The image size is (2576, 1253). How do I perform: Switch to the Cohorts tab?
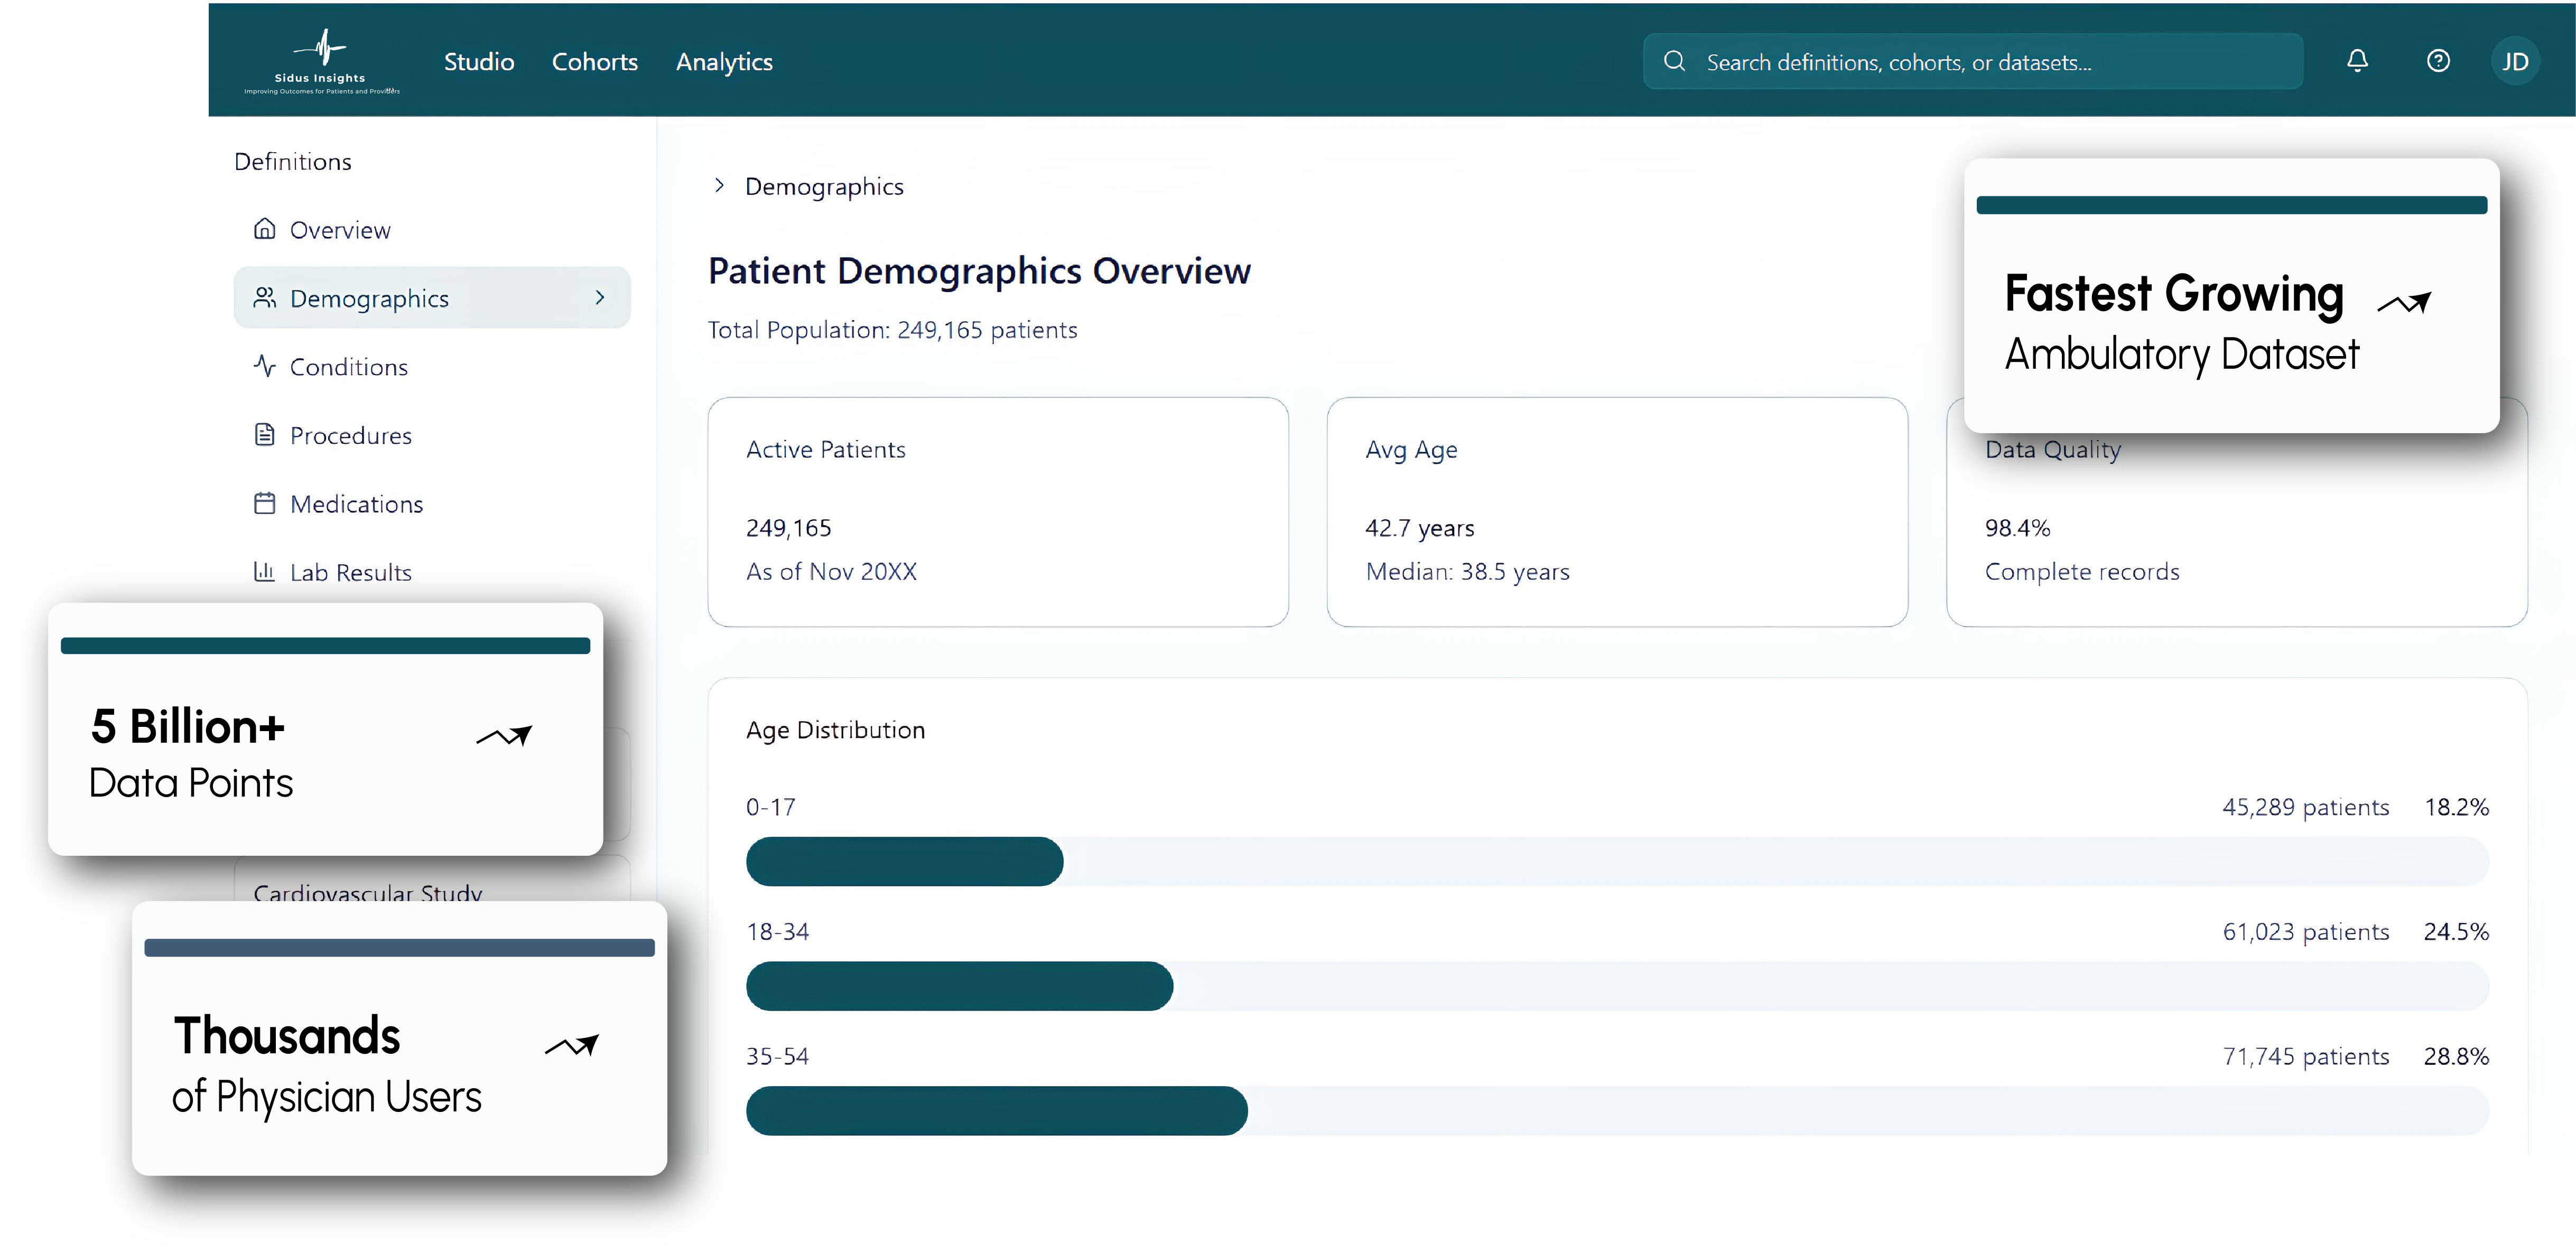594,62
